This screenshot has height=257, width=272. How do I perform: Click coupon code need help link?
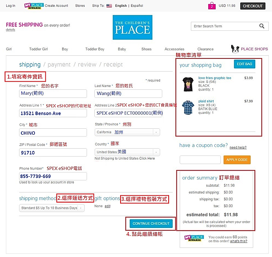pyautogui.click(x=238, y=147)
